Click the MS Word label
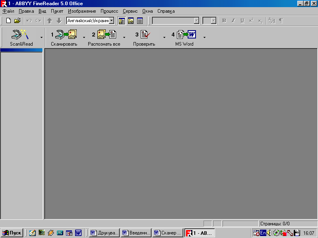 (184, 44)
